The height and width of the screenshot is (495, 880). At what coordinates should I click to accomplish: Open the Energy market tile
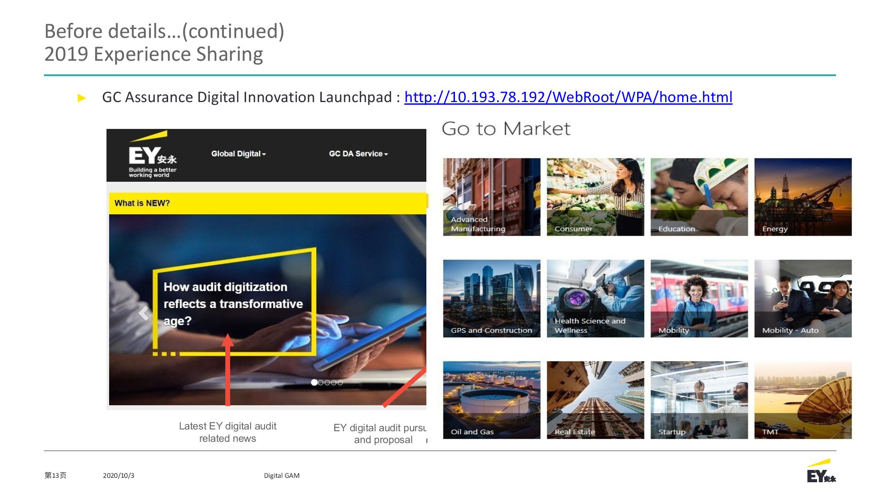click(803, 197)
